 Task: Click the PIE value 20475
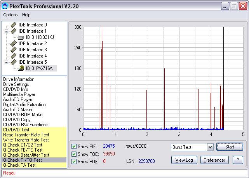click(109, 146)
